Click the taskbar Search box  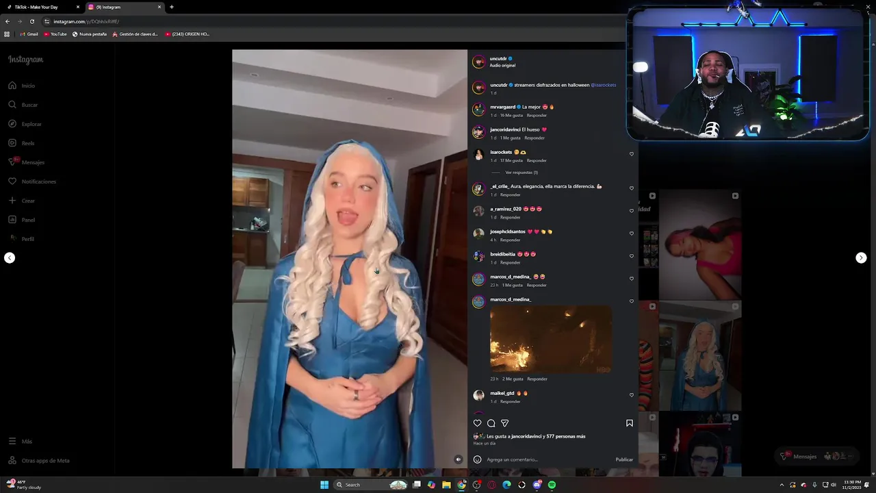click(x=371, y=485)
